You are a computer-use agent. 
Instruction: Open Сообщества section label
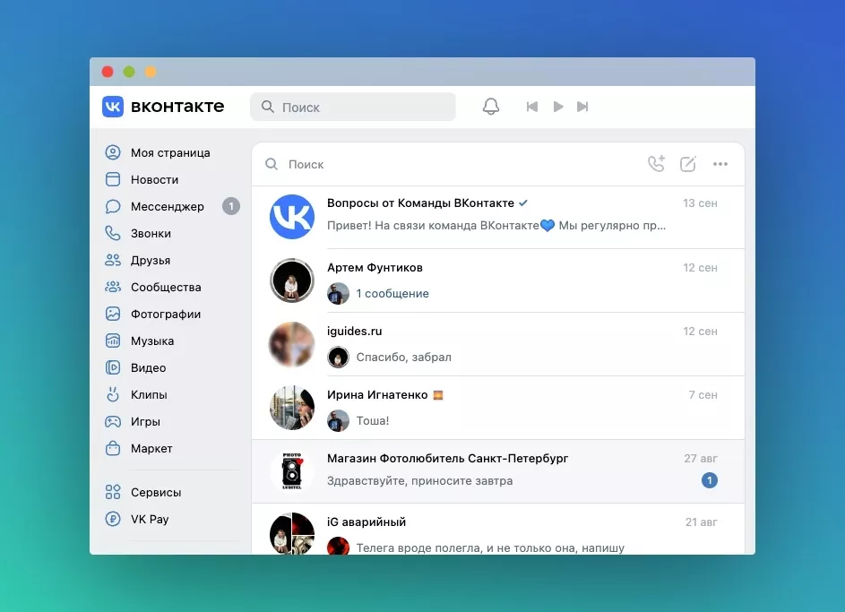tap(166, 288)
